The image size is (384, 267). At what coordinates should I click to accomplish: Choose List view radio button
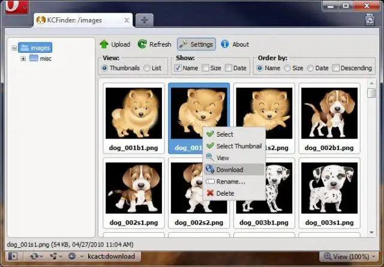(146, 68)
